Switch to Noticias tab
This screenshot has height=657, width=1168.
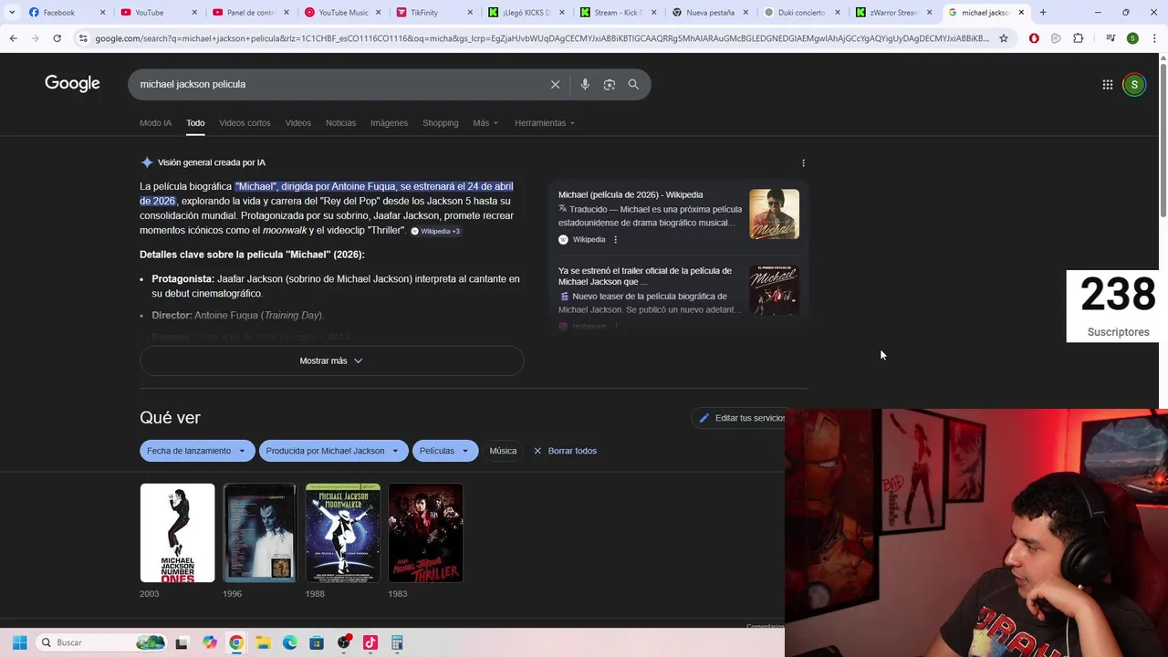tap(340, 122)
